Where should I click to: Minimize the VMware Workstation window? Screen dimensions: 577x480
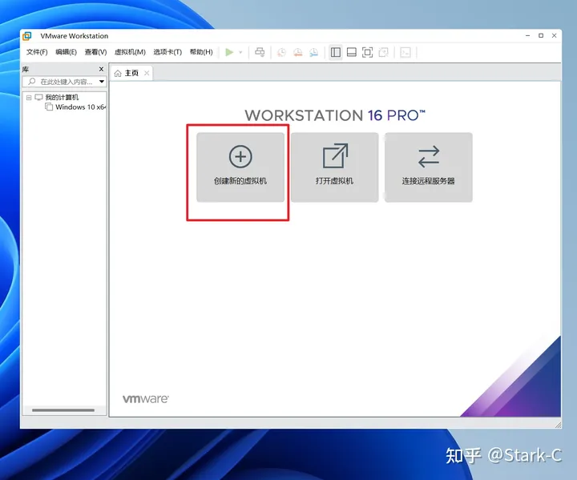[x=527, y=36]
